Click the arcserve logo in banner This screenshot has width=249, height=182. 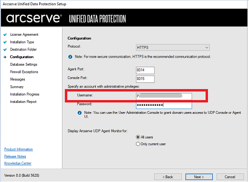pos(34,18)
